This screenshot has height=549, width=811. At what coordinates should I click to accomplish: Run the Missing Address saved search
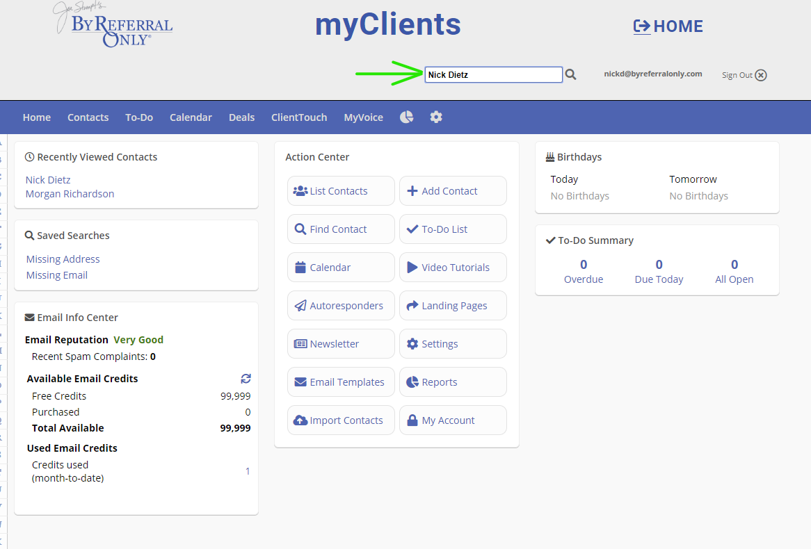tap(63, 259)
